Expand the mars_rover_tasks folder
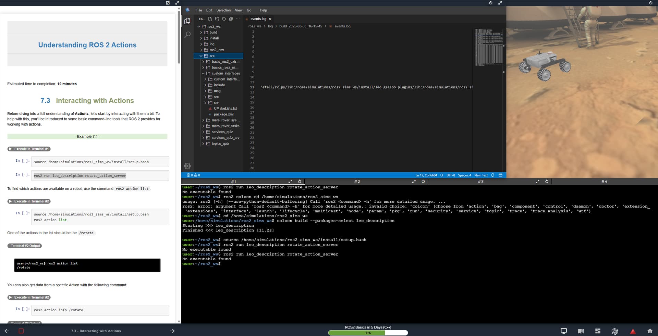 [225, 126]
